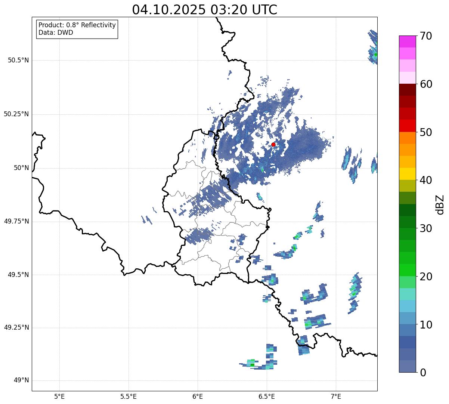Screen dimensions: 449x404
Task: Click the 50.5°N latitude label
Action: click(x=18, y=60)
